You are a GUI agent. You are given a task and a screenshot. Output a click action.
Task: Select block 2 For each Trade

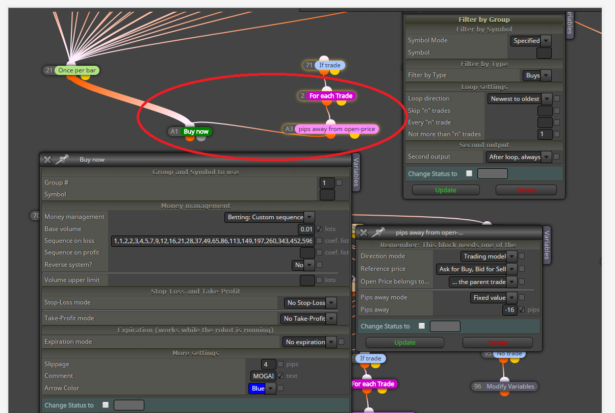tap(331, 96)
